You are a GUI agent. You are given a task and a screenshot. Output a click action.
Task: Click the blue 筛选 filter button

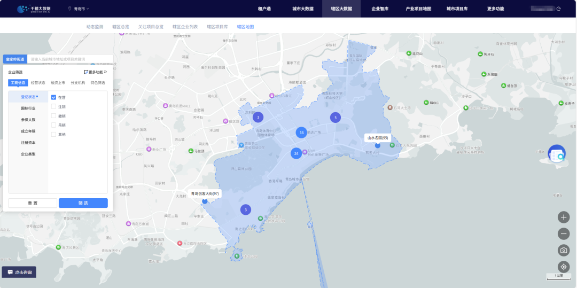83,203
